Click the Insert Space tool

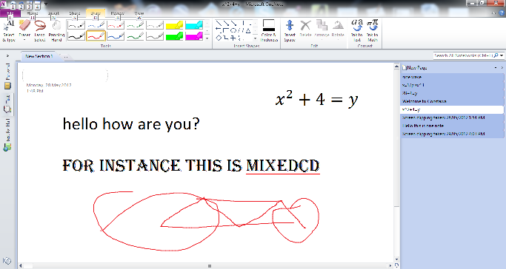coord(290,31)
